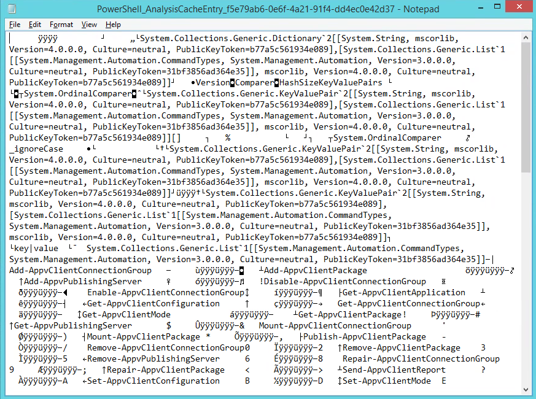
Task: Click the text "Publish-AppvClientPackage"
Action: point(365,337)
